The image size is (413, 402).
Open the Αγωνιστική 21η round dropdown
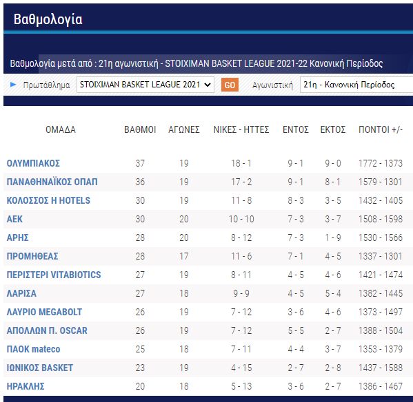pyautogui.click(x=356, y=85)
